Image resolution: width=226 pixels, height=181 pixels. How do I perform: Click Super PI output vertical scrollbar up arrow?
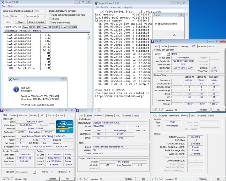(x=186, y=11)
